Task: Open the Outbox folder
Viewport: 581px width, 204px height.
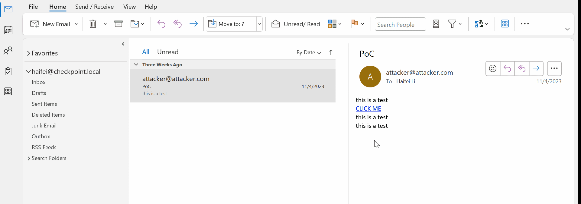Action: coord(41,137)
